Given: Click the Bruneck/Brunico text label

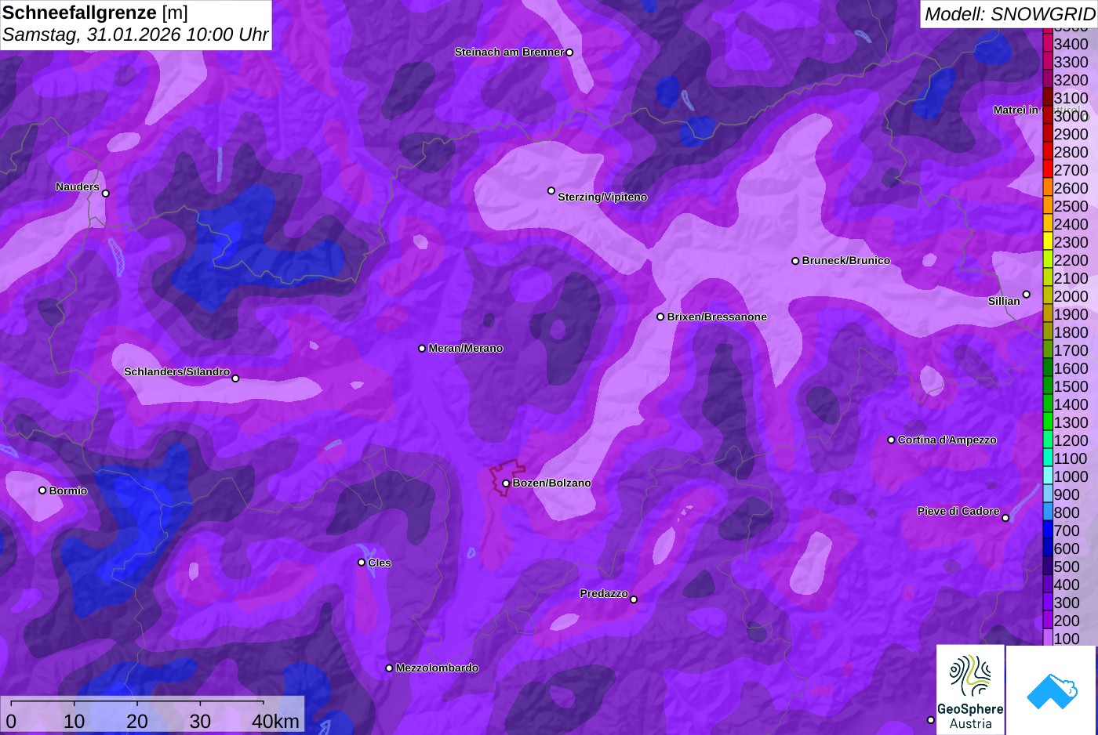Looking at the screenshot, I should (x=846, y=261).
